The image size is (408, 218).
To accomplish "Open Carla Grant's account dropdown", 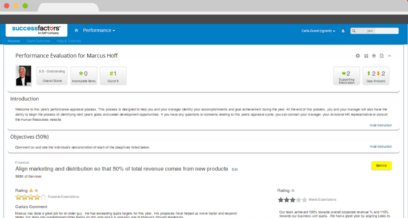I will [318, 31].
